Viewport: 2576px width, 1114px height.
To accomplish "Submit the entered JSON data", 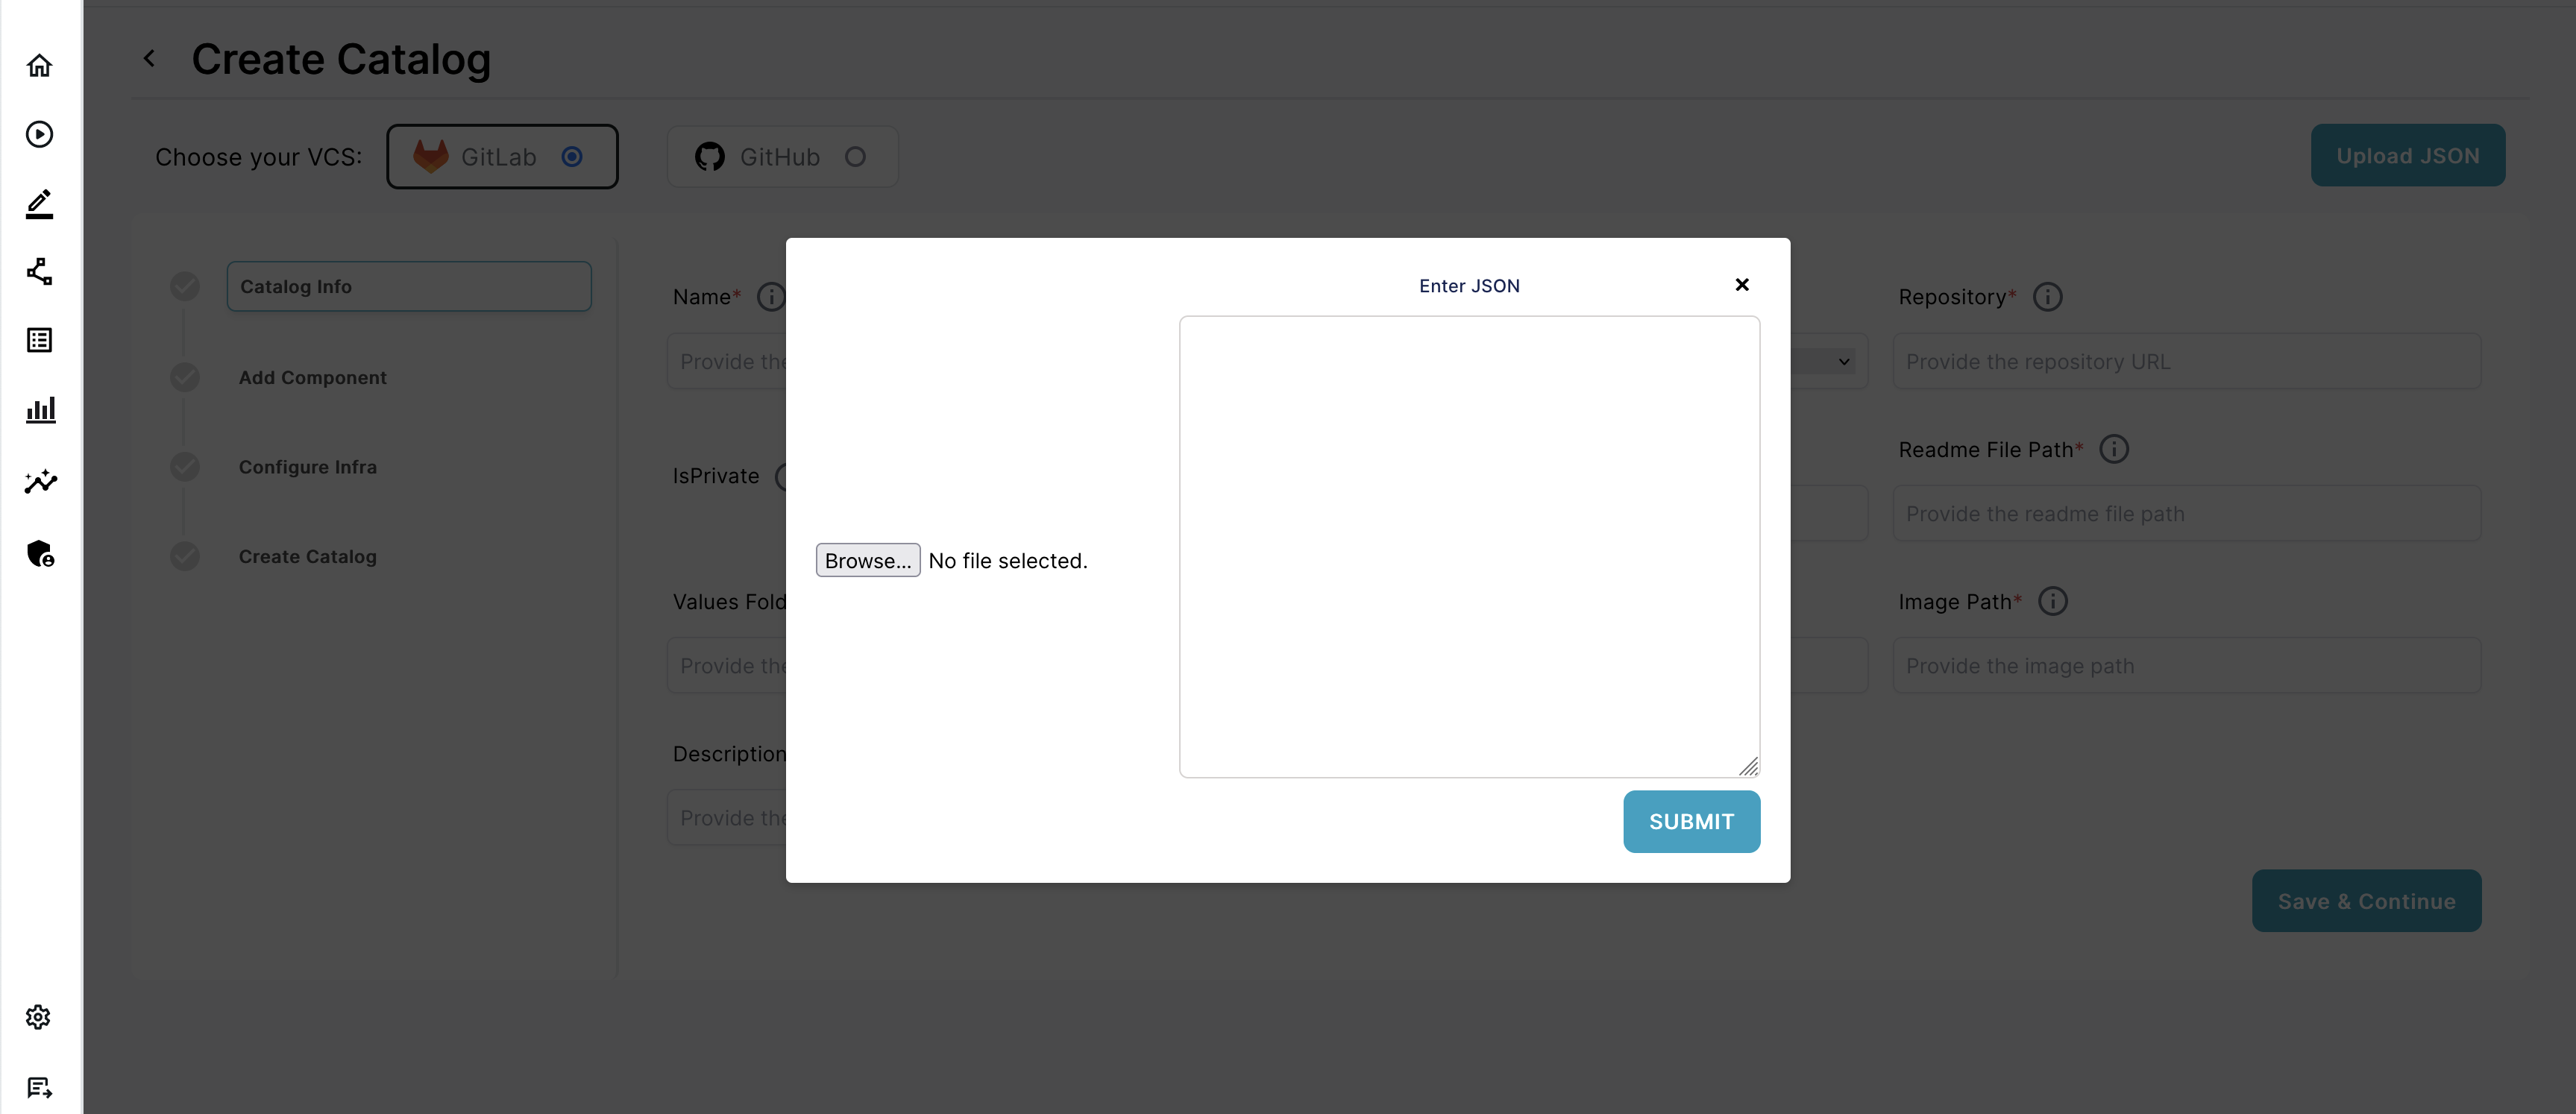I will pos(1691,820).
